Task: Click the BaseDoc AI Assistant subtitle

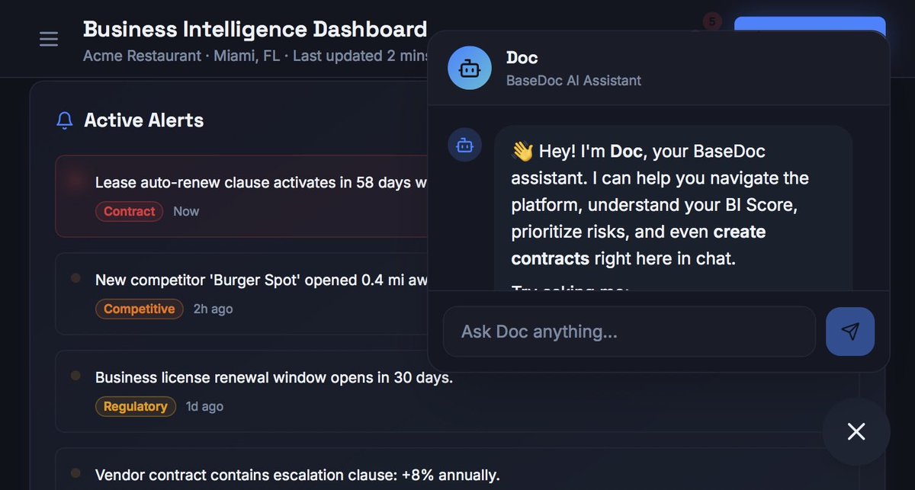Action: tap(573, 80)
